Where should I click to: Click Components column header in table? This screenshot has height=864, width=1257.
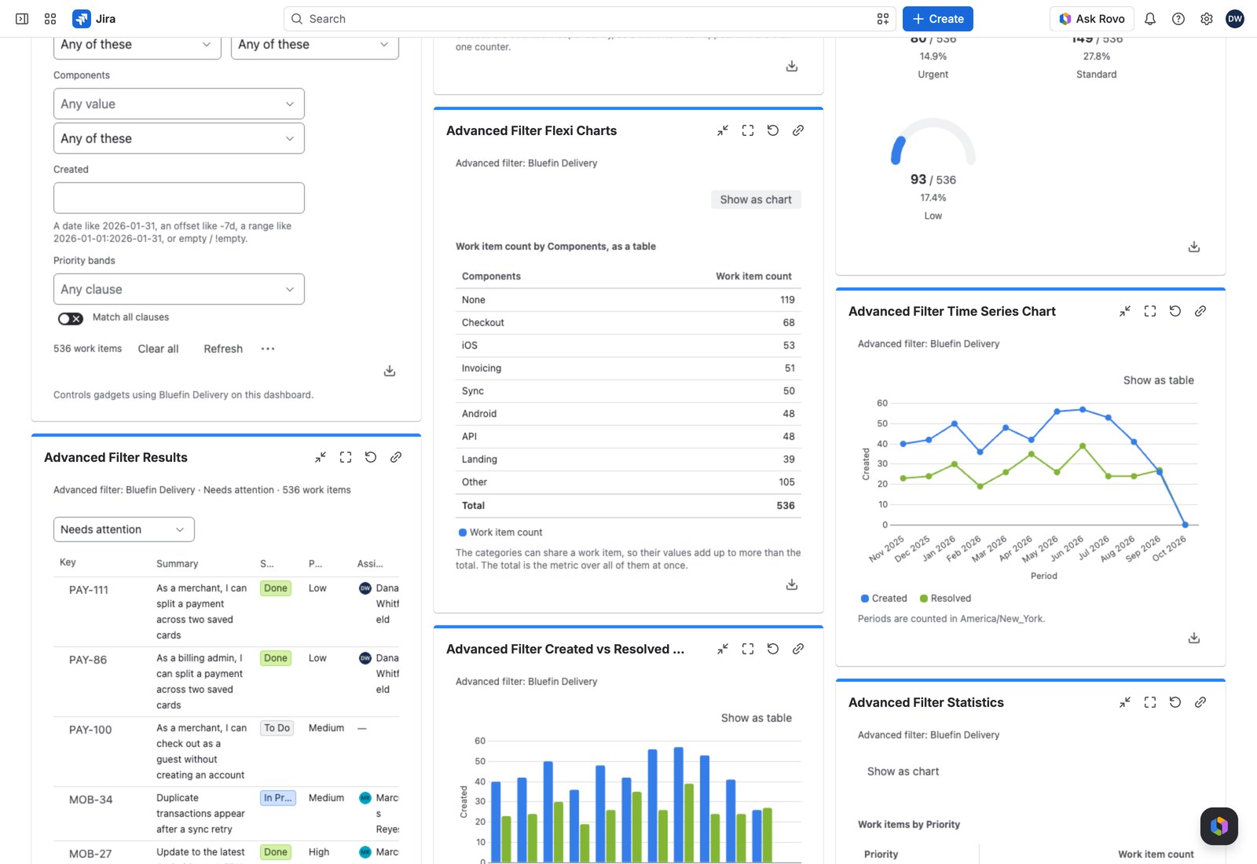pos(491,276)
